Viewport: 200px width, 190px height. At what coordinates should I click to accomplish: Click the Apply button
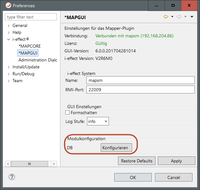click(176, 161)
